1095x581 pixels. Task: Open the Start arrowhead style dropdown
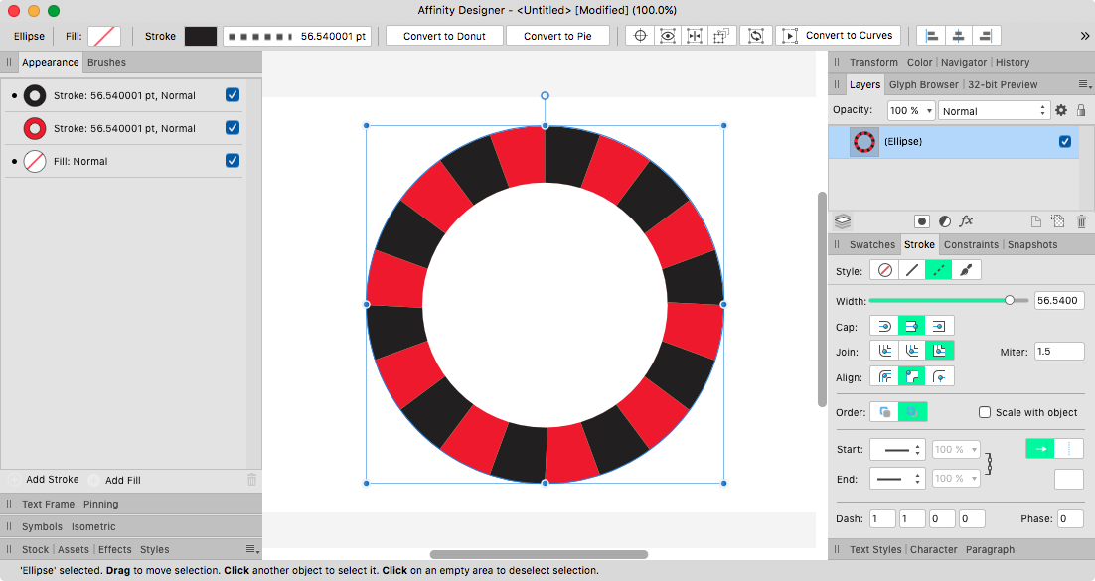[897, 449]
